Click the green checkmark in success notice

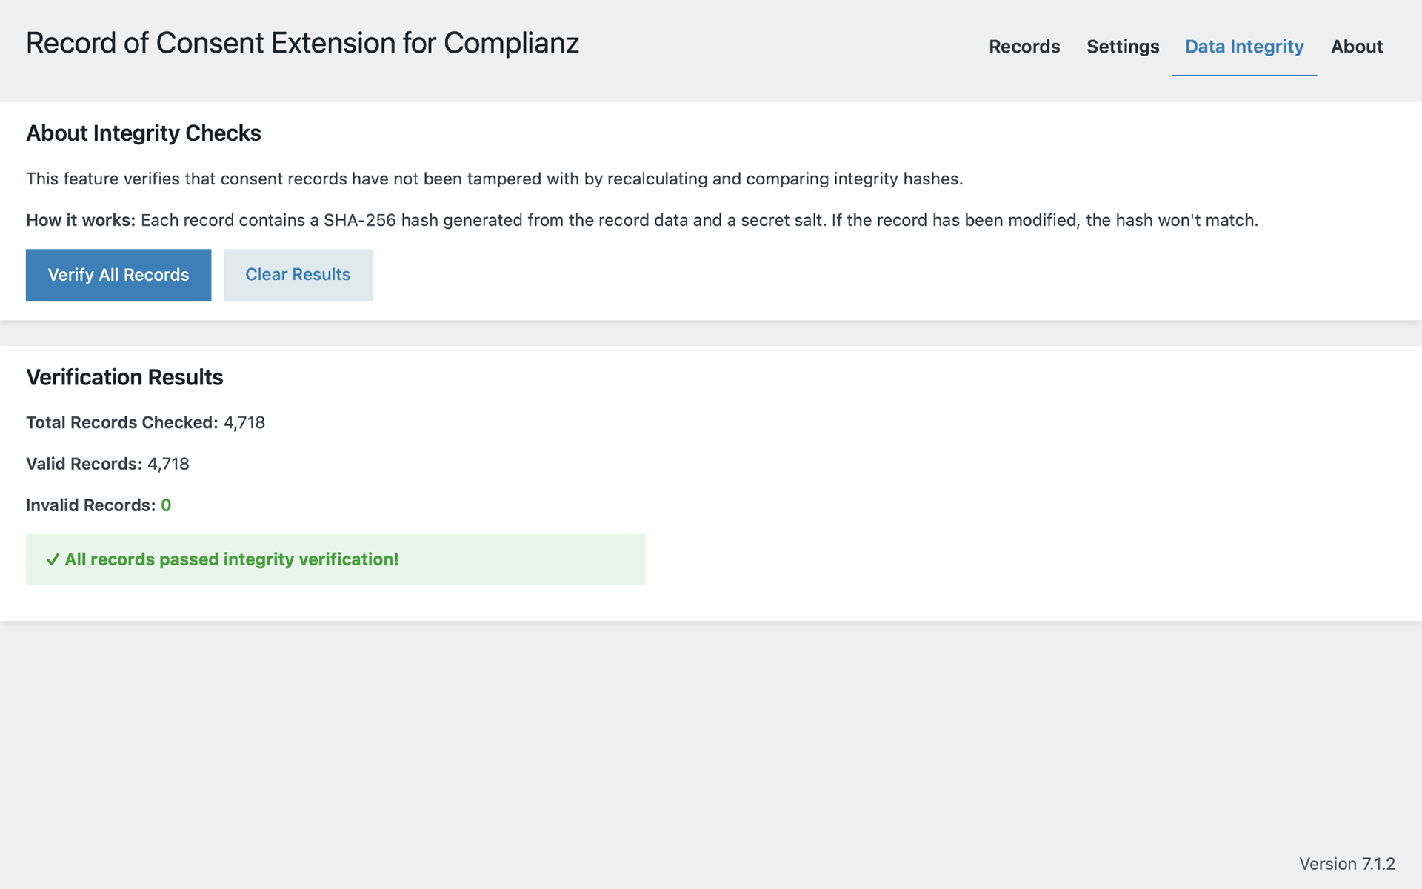(53, 560)
